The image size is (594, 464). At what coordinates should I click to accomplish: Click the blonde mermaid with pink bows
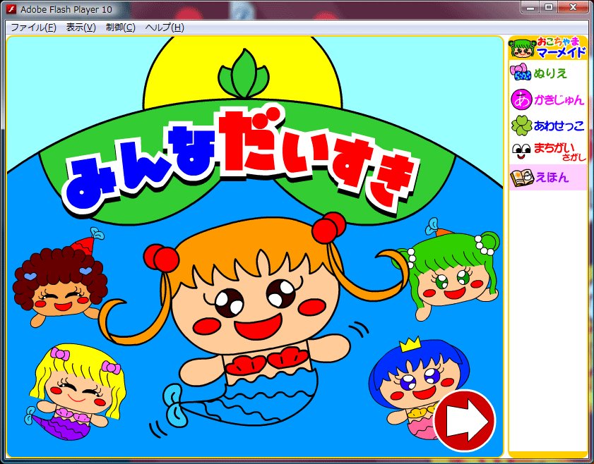tap(75, 393)
